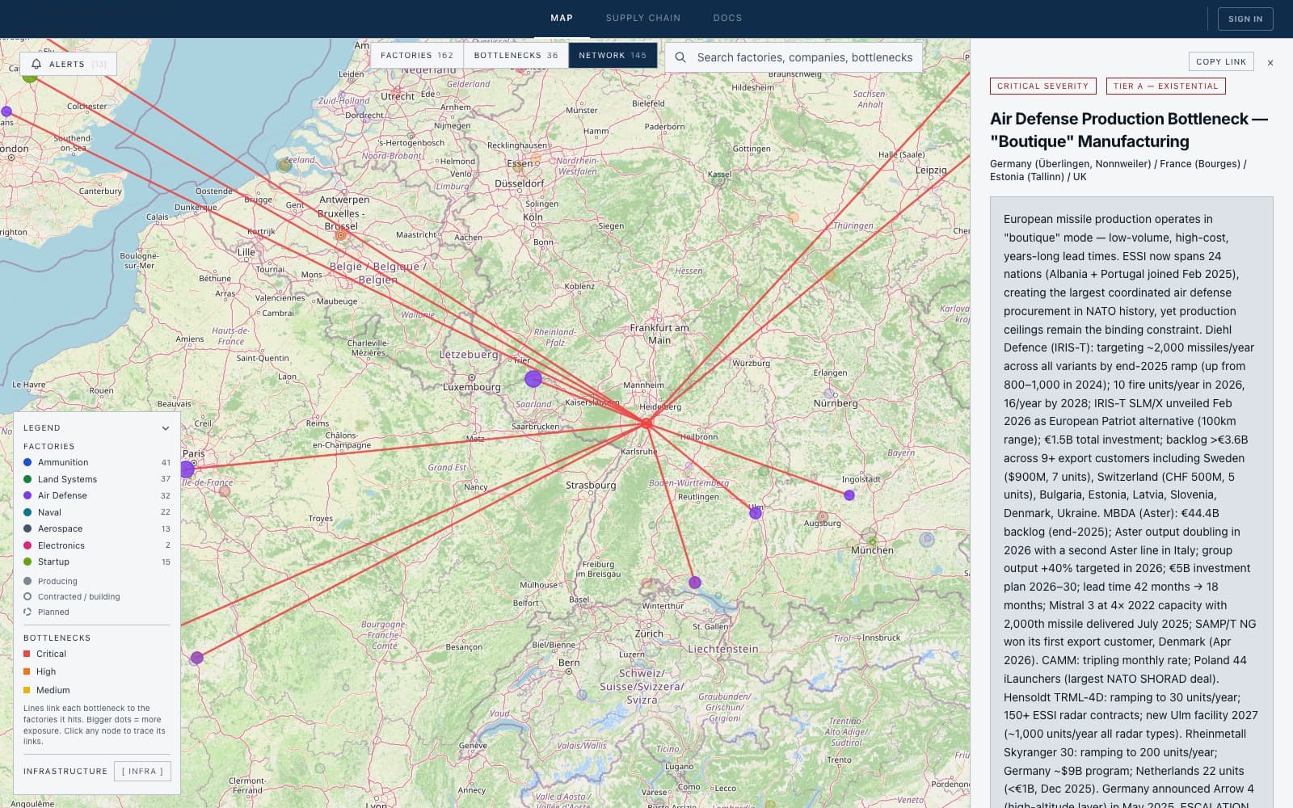This screenshot has height=808, width=1293.
Task: Click the High bottleneck orange swatch
Action: [x=27, y=671]
